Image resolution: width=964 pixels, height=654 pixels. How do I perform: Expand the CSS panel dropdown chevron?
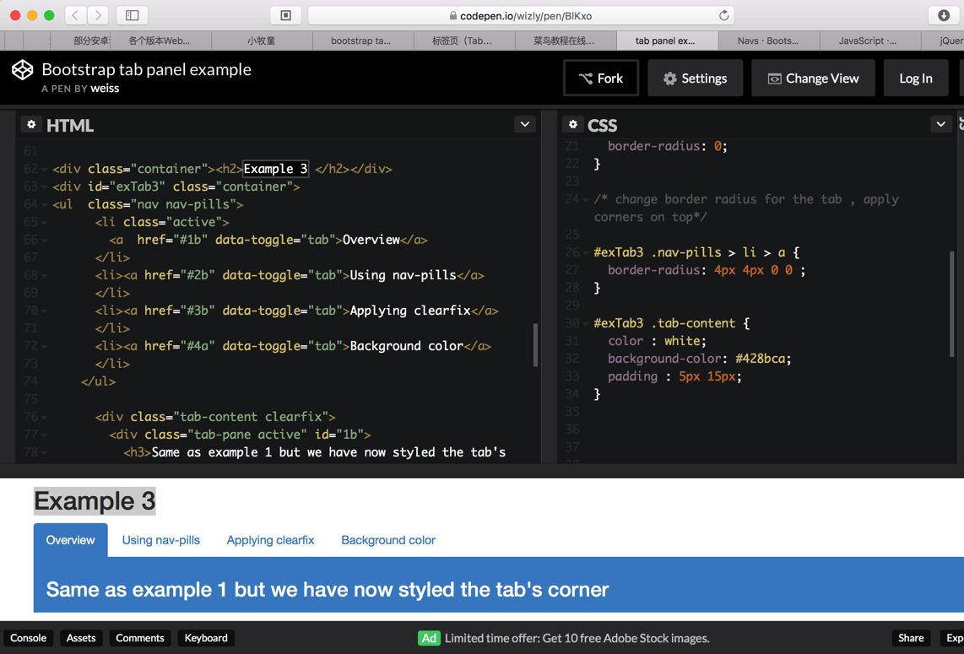[x=940, y=124]
